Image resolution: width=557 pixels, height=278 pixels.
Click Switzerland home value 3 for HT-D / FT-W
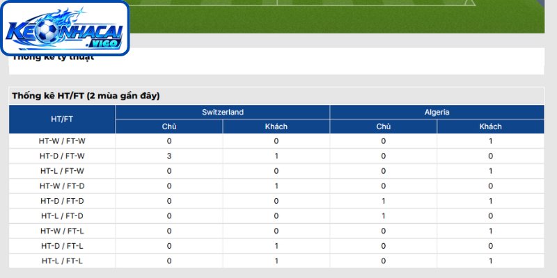point(169,156)
